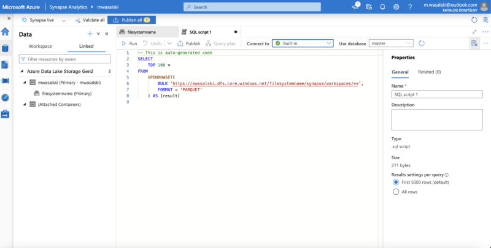Refresh the database list

point(422,43)
